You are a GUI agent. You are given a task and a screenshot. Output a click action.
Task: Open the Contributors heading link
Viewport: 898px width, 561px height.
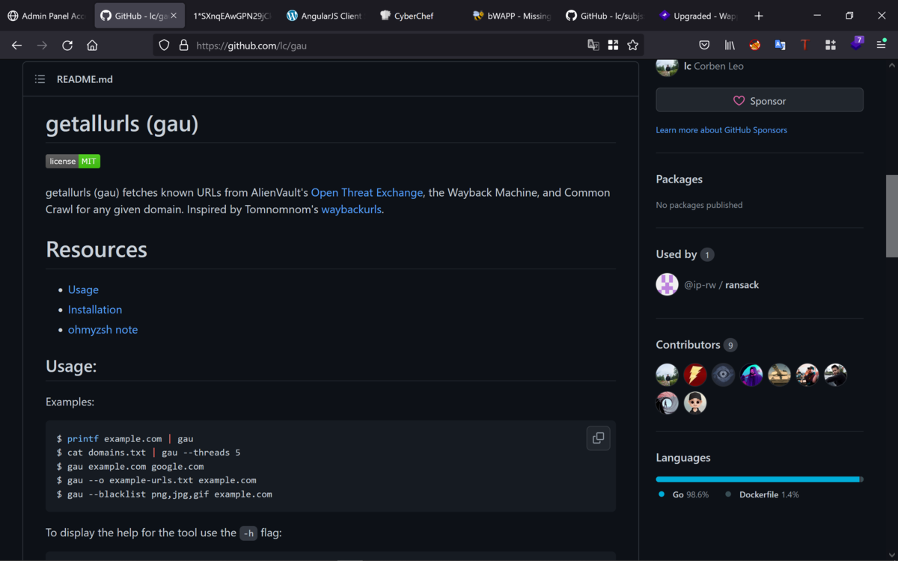point(696,345)
